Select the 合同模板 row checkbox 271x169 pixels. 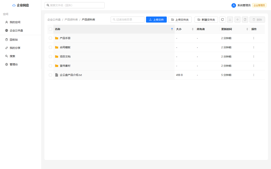[50, 47]
